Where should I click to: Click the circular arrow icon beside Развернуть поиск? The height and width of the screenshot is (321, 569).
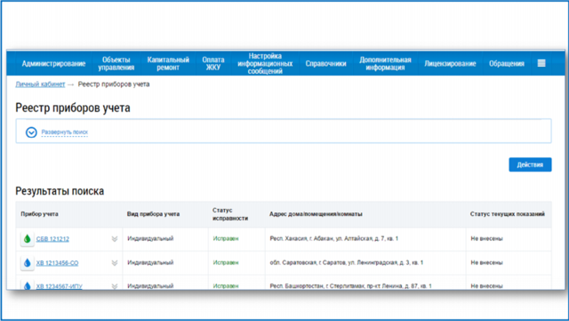(x=31, y=132)
